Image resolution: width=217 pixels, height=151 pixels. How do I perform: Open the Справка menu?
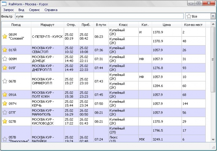(51, 10)
